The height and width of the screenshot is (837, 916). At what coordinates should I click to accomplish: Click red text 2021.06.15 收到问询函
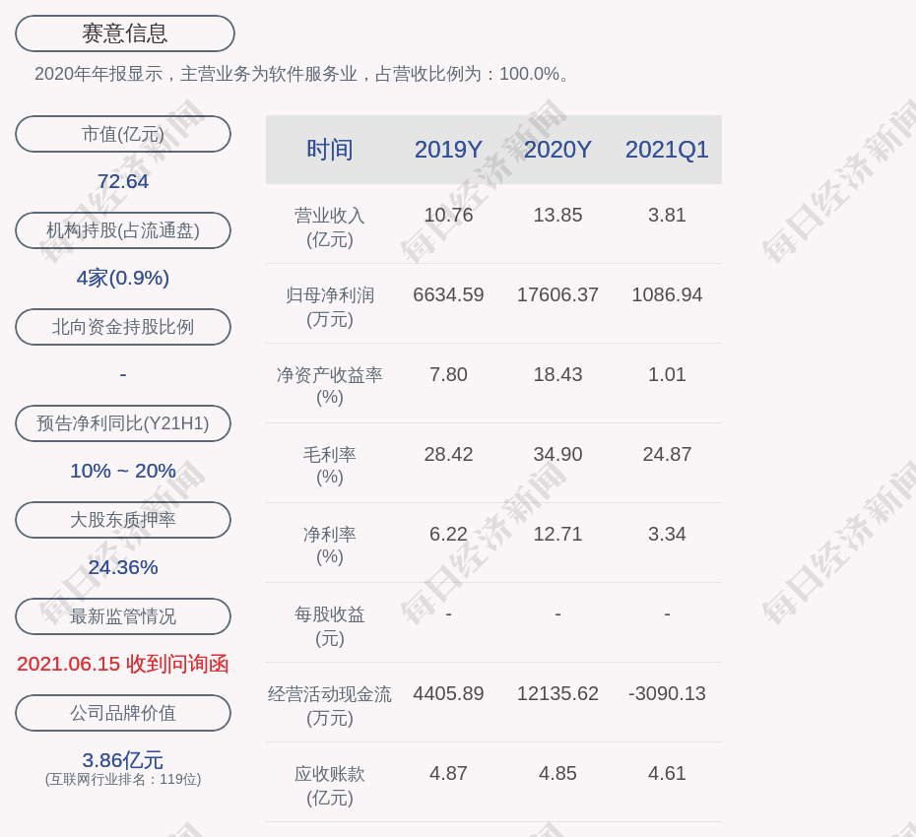tap(123, 664)
